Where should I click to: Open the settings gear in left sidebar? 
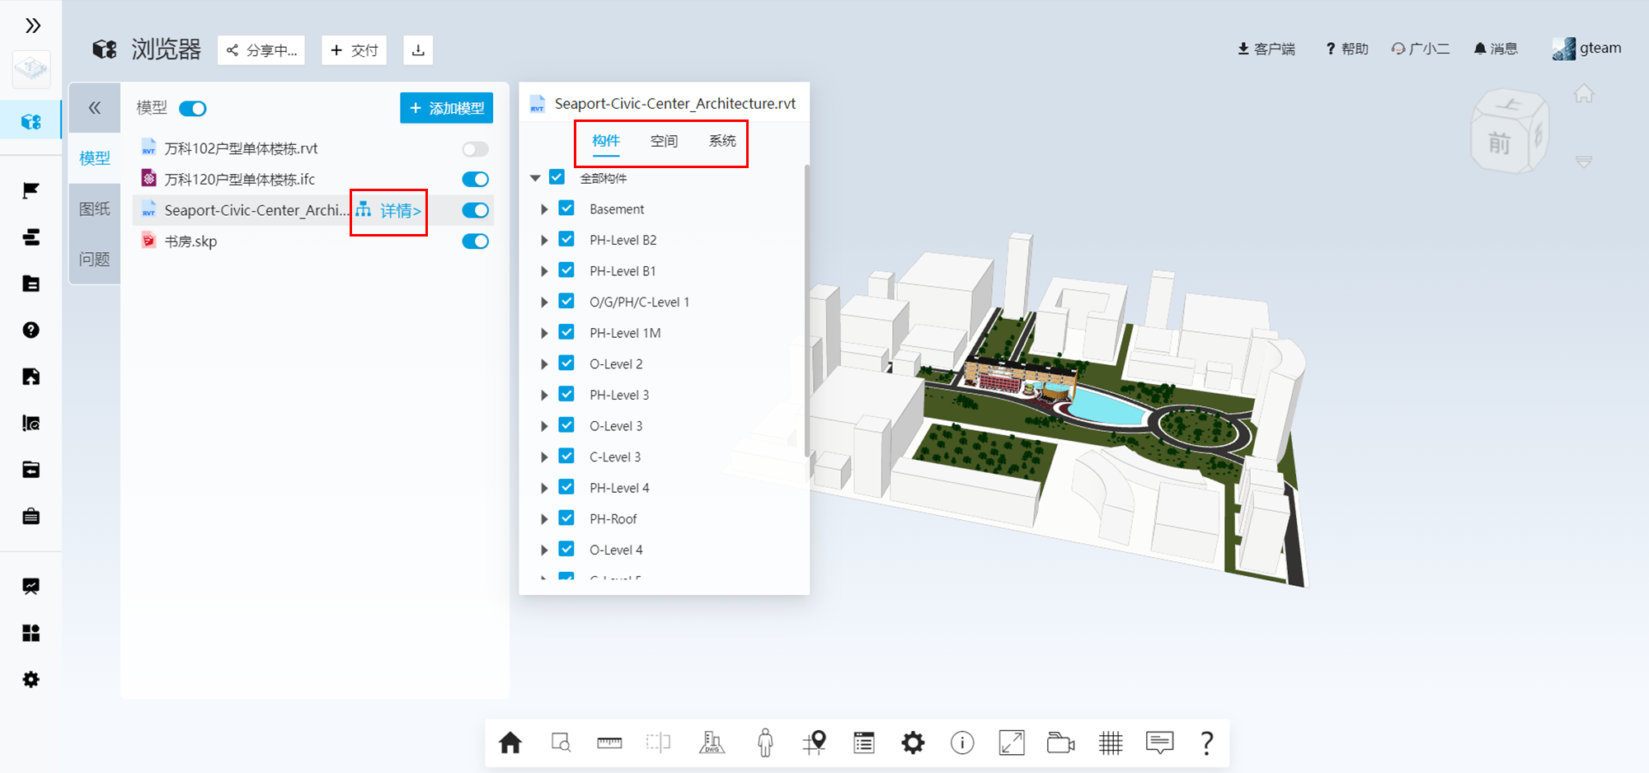(x=31, y=680)
